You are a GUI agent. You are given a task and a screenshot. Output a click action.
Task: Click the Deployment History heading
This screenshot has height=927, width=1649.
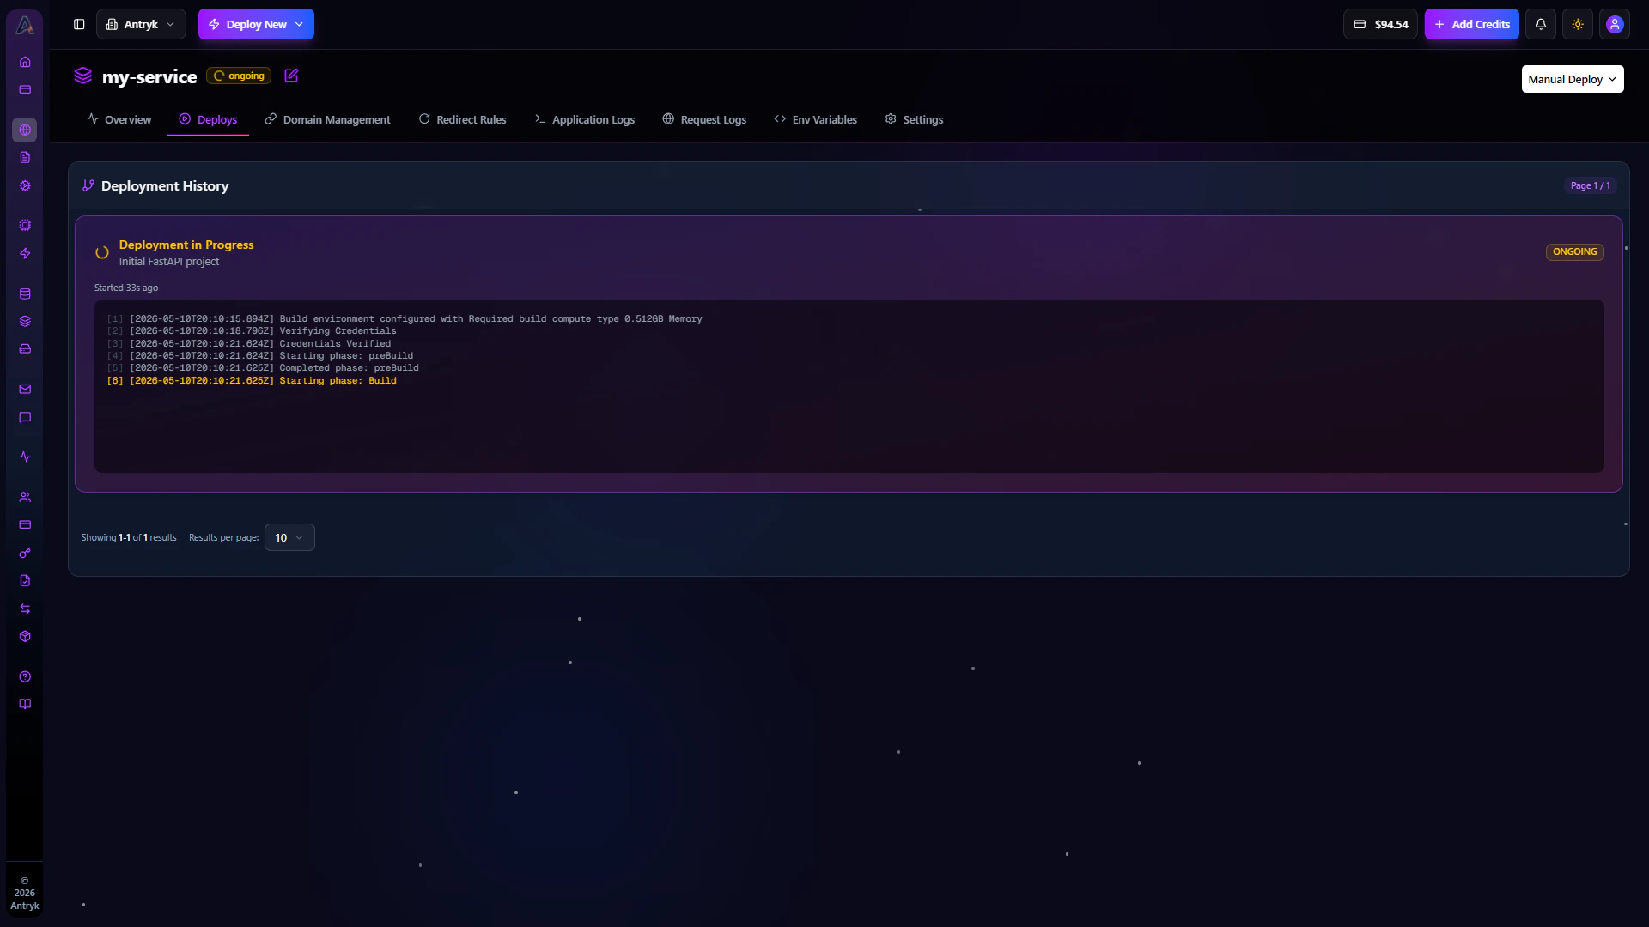pos(165,185)
